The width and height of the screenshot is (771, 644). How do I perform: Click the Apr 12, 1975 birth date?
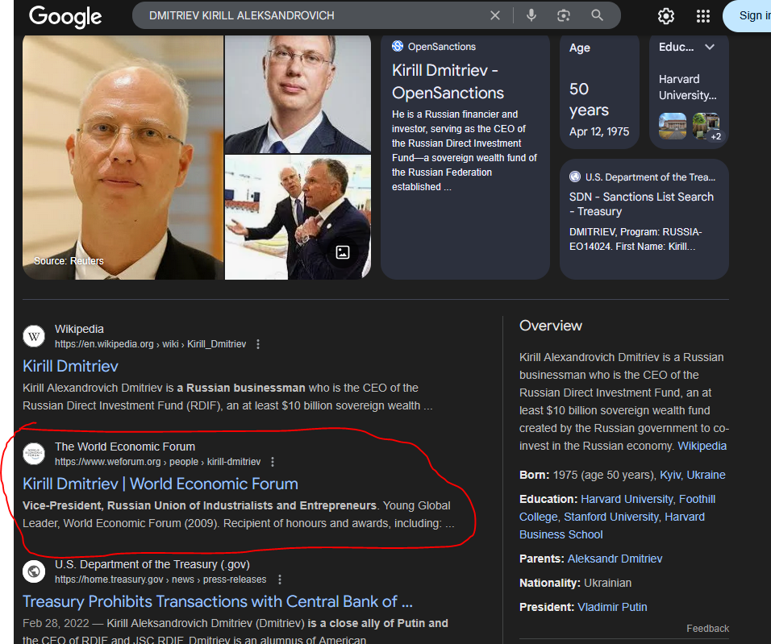click(599, 131)
